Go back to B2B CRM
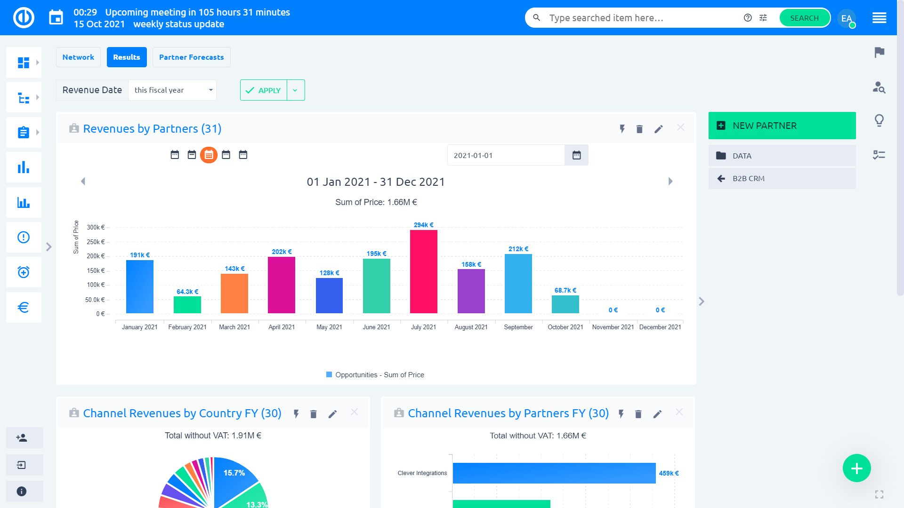This screenshot has height=508, width=904. click(782, 178)
